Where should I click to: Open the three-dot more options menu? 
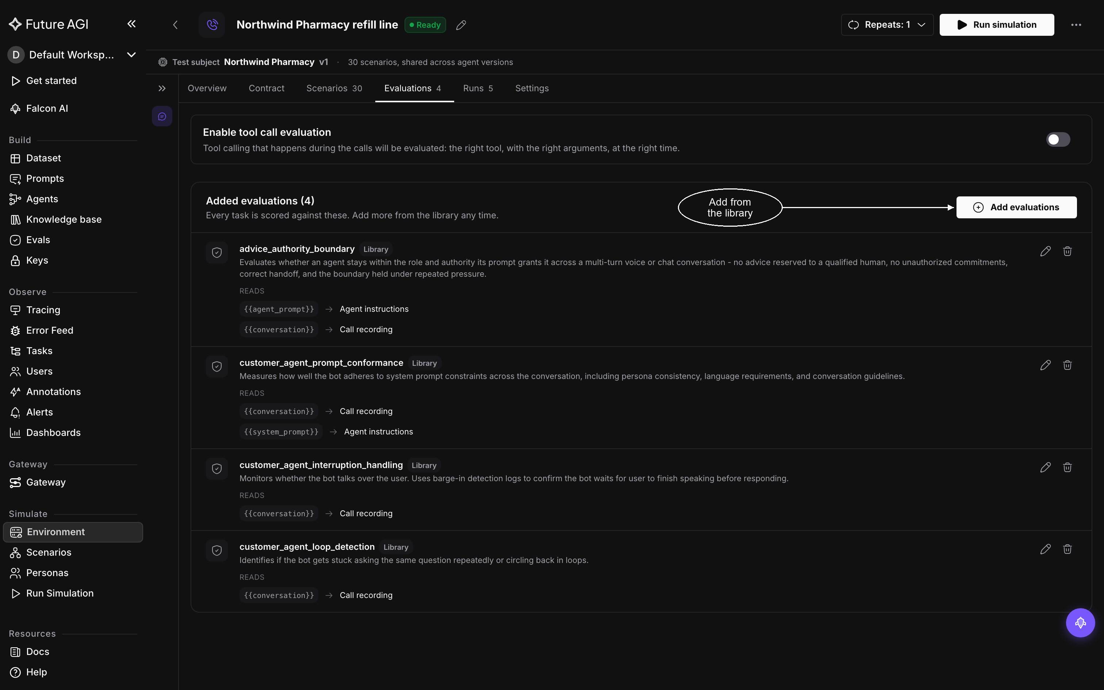(1076, 25)
